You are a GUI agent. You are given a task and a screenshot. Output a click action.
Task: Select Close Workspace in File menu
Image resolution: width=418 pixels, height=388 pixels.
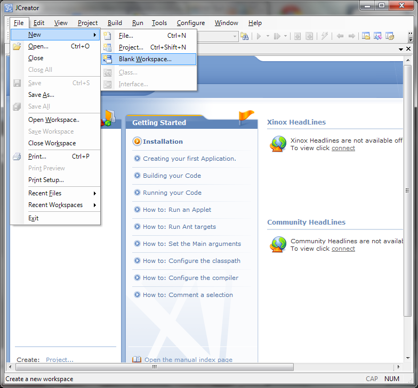pos(55,143)
